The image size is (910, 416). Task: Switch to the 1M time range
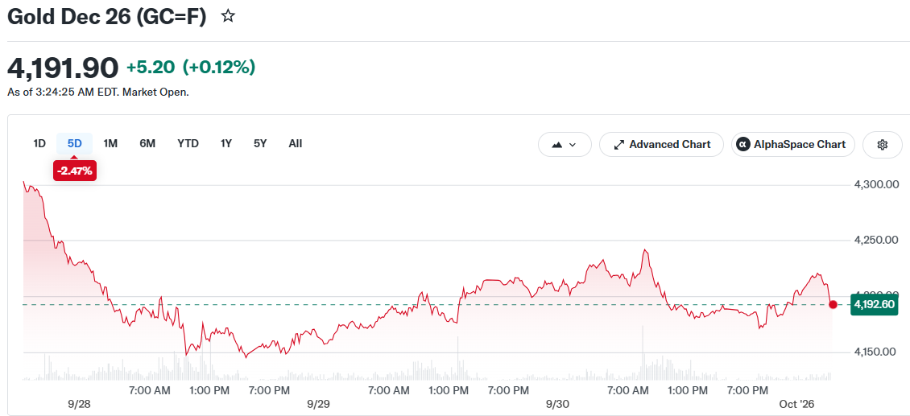pyautogui.click(x=110, y=143)
